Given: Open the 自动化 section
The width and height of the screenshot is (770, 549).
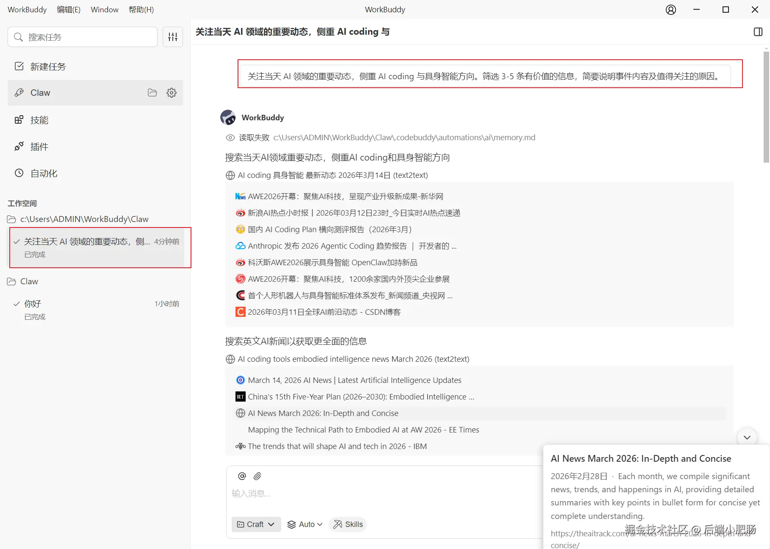Looking at the screenshot, I should (95, 173).
